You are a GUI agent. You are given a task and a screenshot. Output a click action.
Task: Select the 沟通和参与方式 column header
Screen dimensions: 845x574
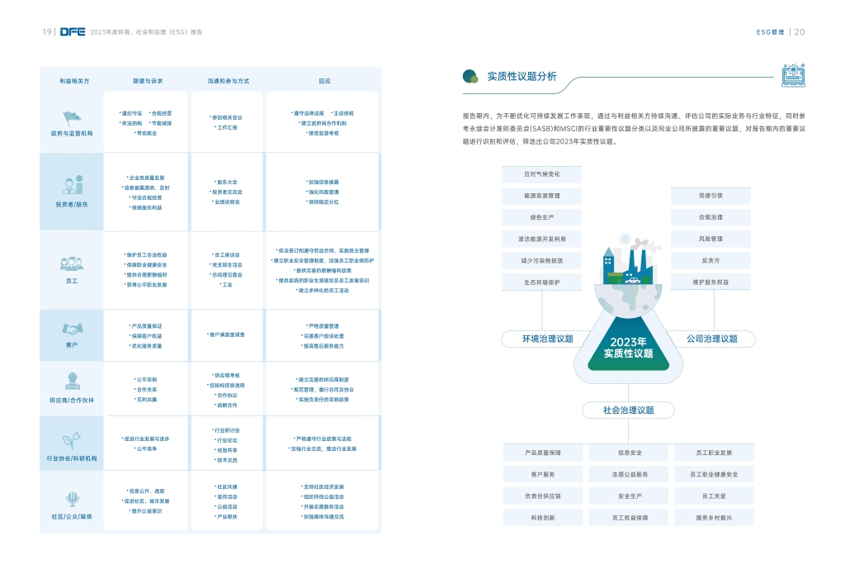[228, 81]
